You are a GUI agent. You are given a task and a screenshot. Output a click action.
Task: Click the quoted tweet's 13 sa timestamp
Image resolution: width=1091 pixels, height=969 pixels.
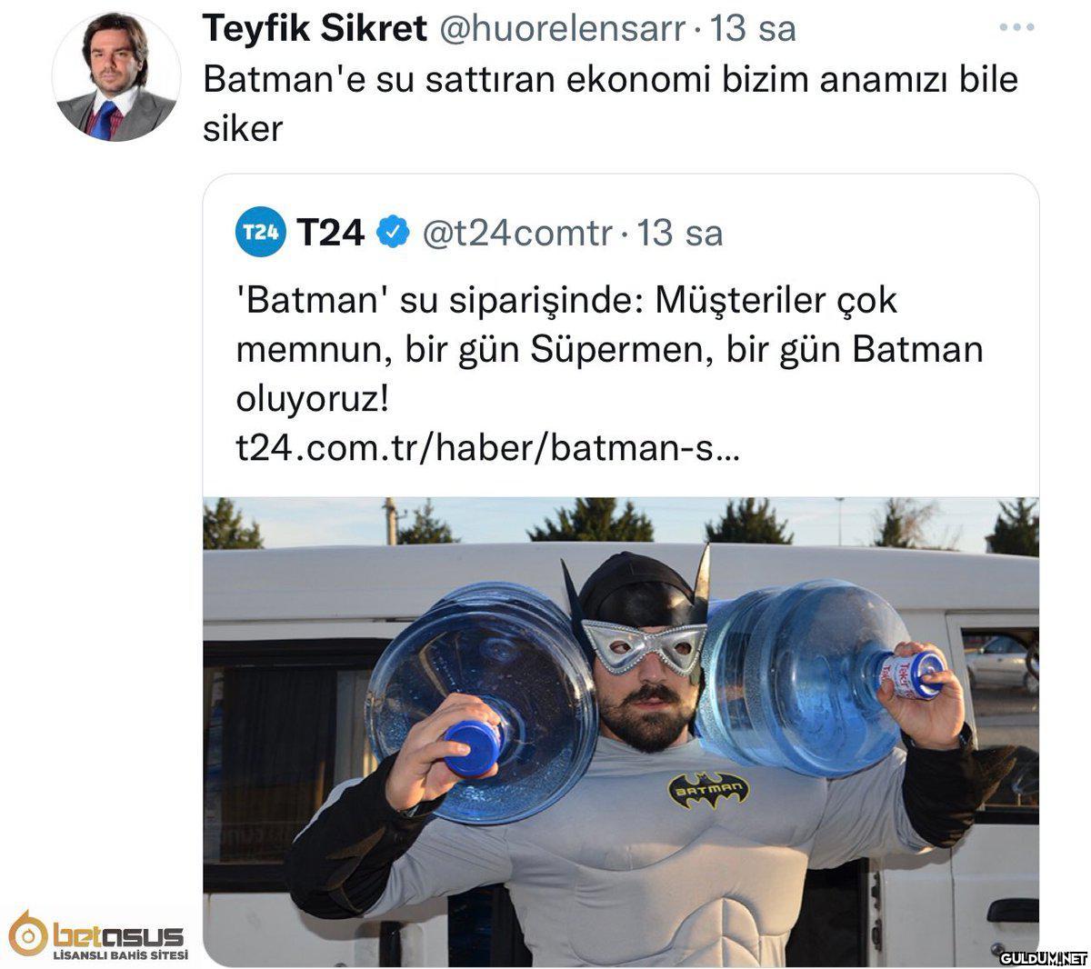(680, 234)
